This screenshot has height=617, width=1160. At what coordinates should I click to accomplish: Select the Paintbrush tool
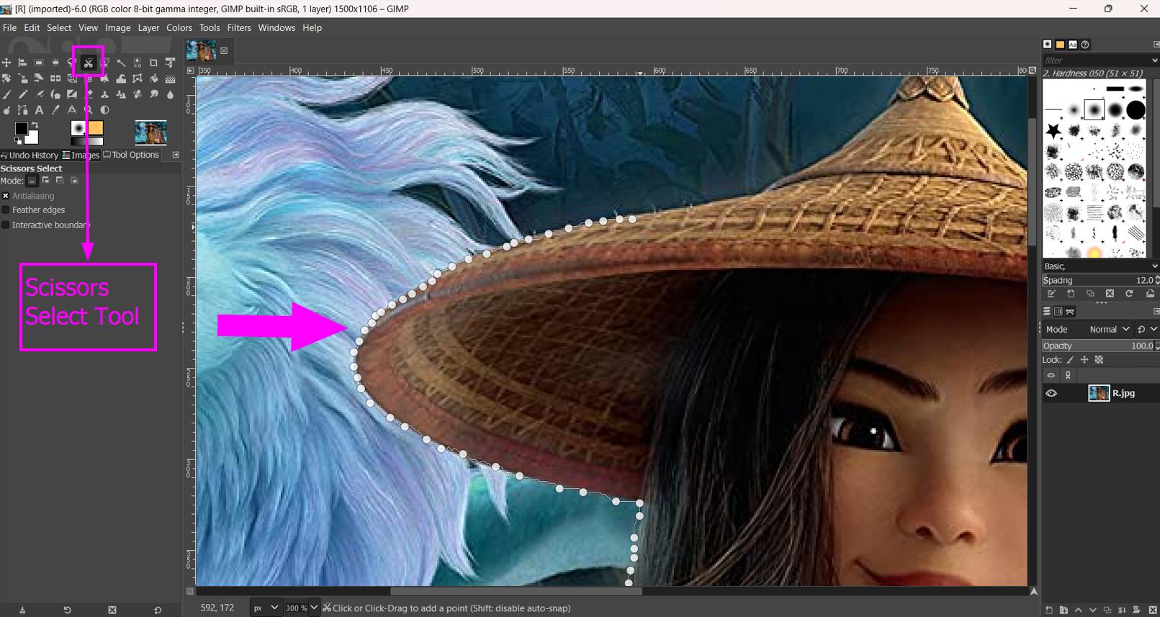pos(6,94)
